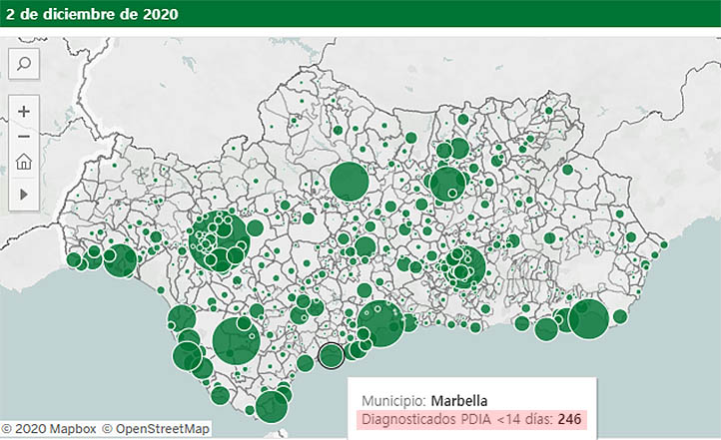Image resolution: width=721 pixels, height=440 pixels.
Task: Click the 2 de diciembre de 2020 header
Action: 92,14
